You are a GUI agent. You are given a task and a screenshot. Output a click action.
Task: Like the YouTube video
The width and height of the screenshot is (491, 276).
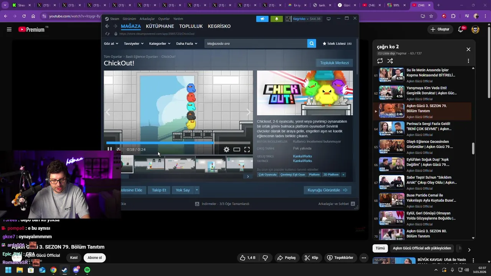coord(247,258)
